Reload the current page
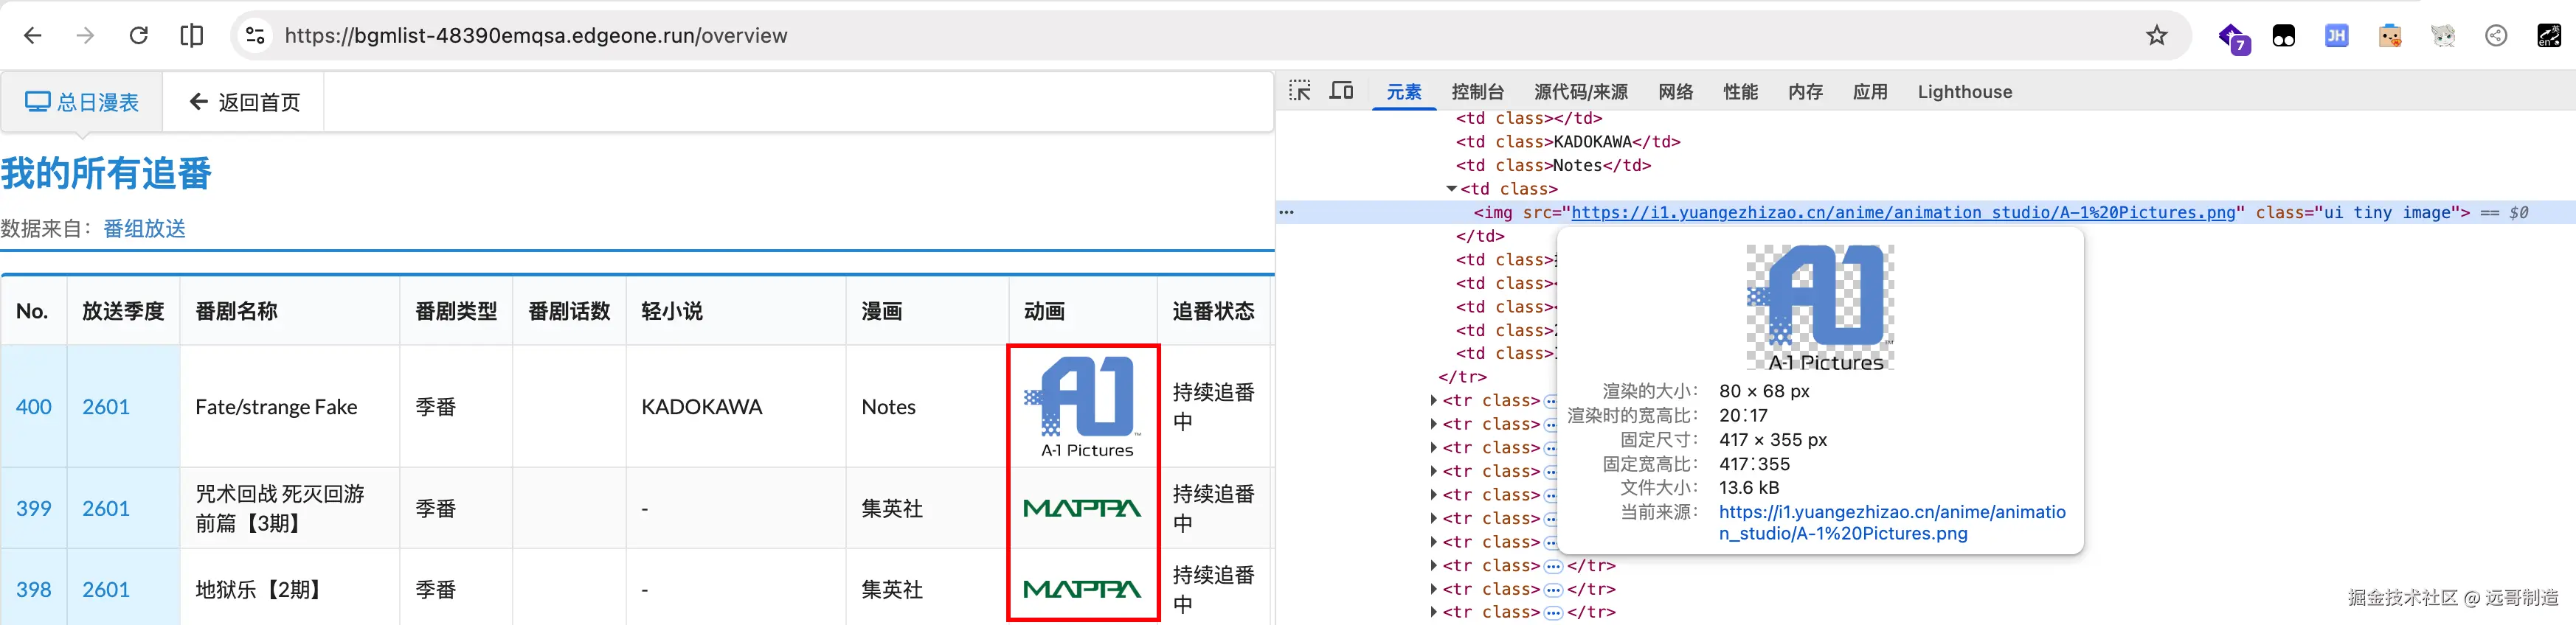2576x625 pixels. tap(139, 36)
